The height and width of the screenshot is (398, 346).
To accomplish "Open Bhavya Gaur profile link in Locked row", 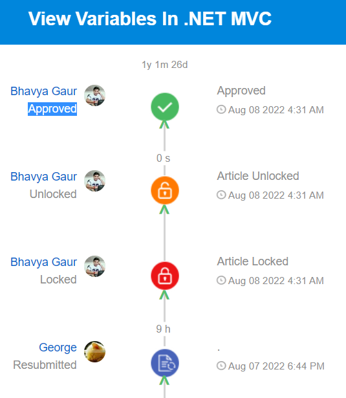I will [43, 262].
